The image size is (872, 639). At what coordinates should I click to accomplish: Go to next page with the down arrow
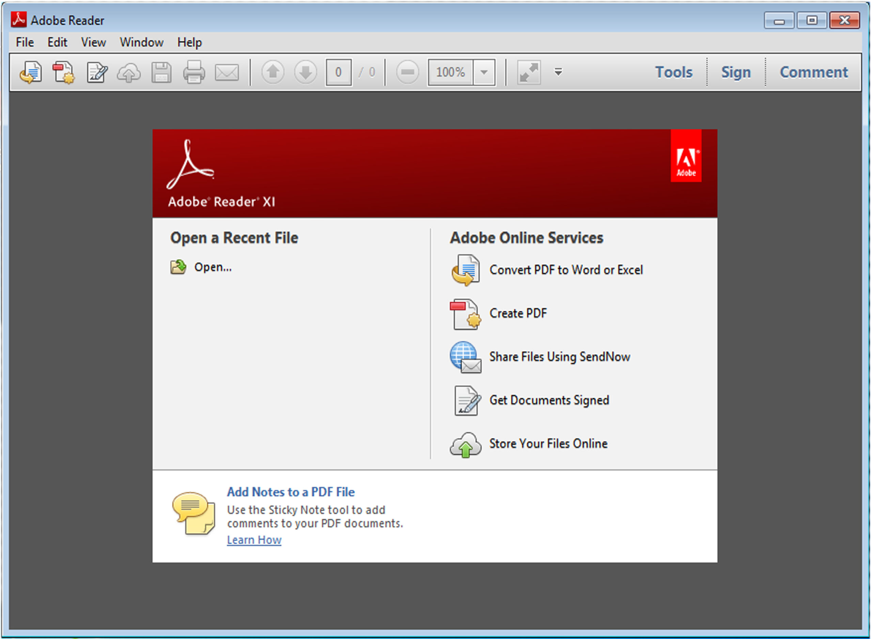(x=306, y=72)
